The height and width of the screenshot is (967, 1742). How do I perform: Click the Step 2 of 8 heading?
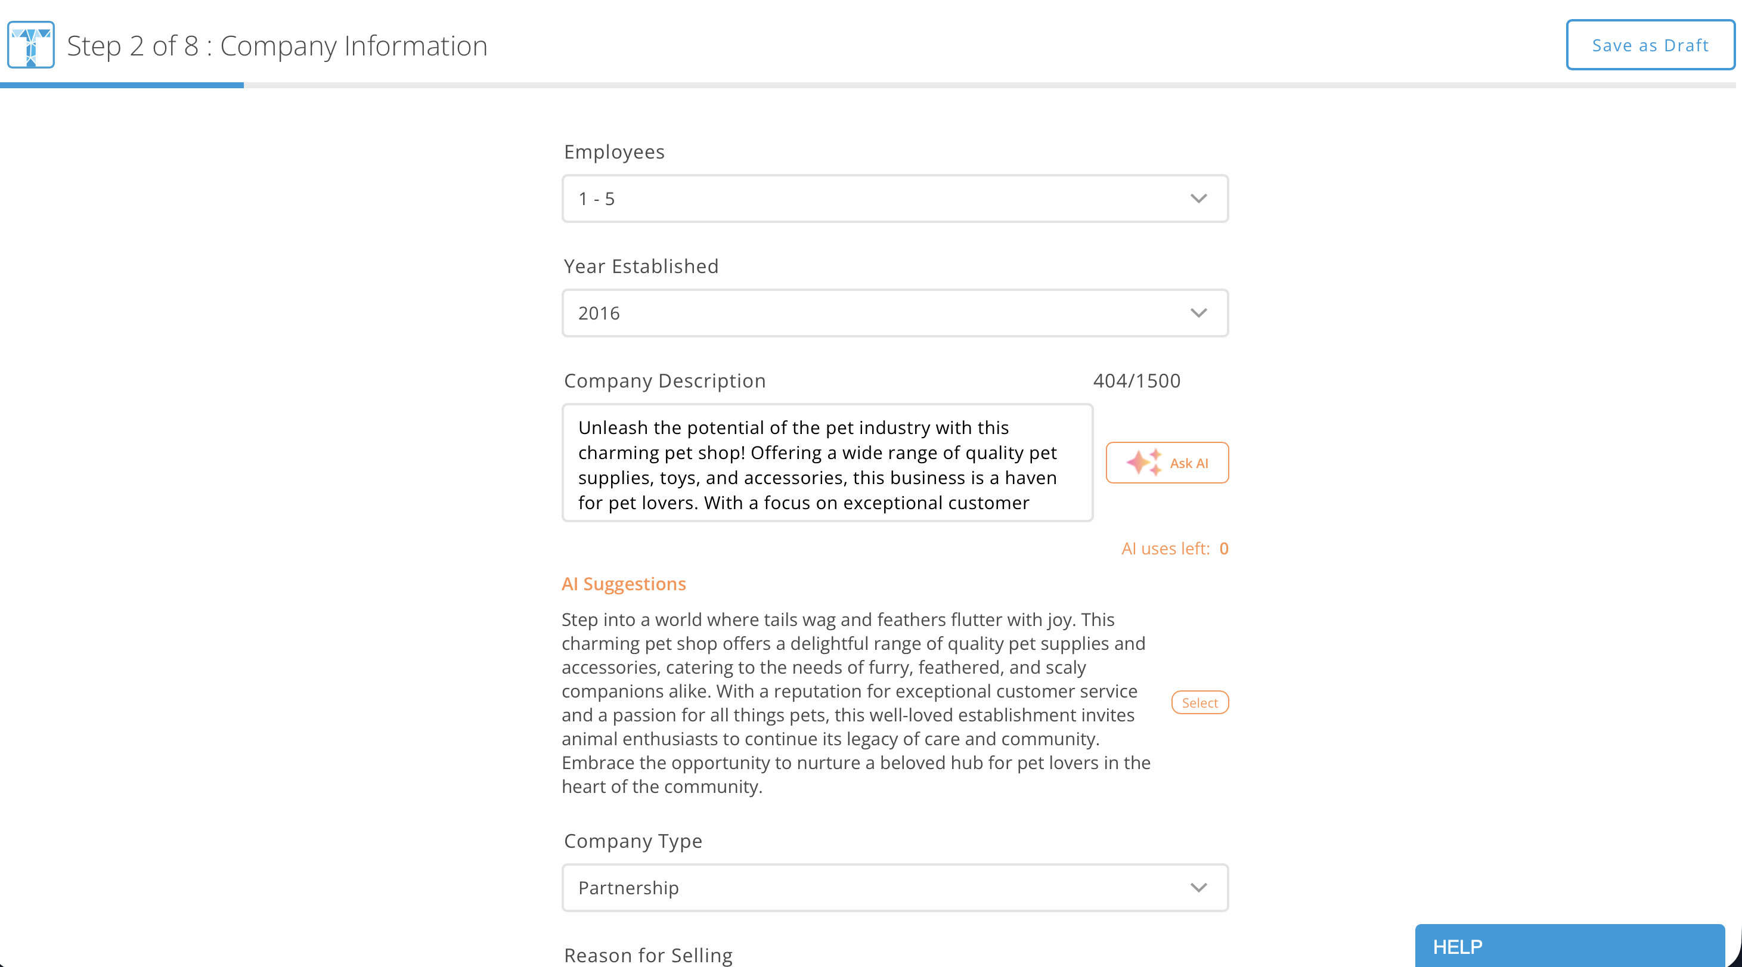coord(277,46)
